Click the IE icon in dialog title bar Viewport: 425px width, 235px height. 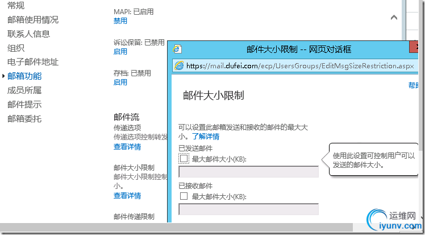(x=177, y=49)
